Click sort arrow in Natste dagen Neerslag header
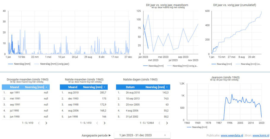This screenshot has height=139, width=270. coord(167,87)
